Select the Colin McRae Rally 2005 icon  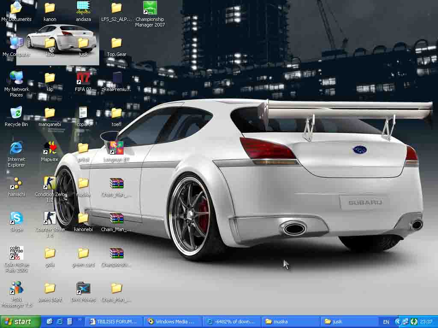point(16,254)
